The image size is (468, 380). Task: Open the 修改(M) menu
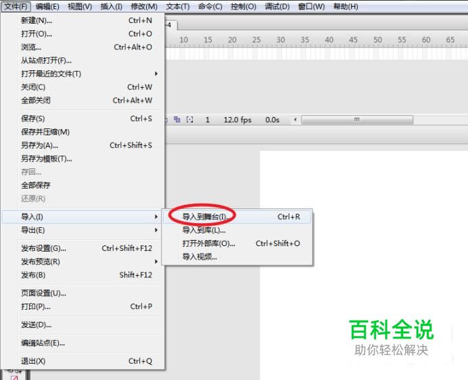(144, 6)
